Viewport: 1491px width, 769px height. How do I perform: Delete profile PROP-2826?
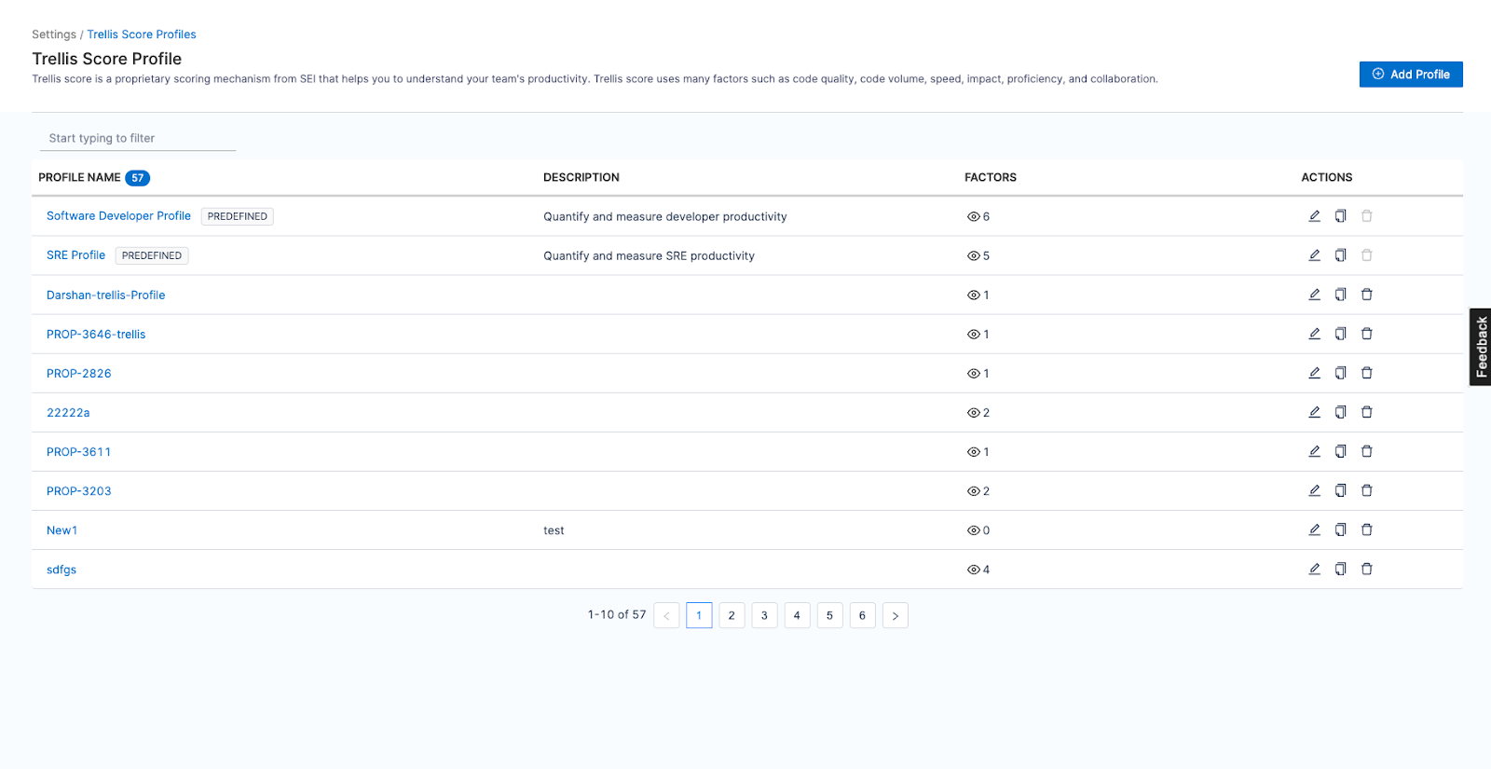pyautogui.click(x=1366, y=373)
